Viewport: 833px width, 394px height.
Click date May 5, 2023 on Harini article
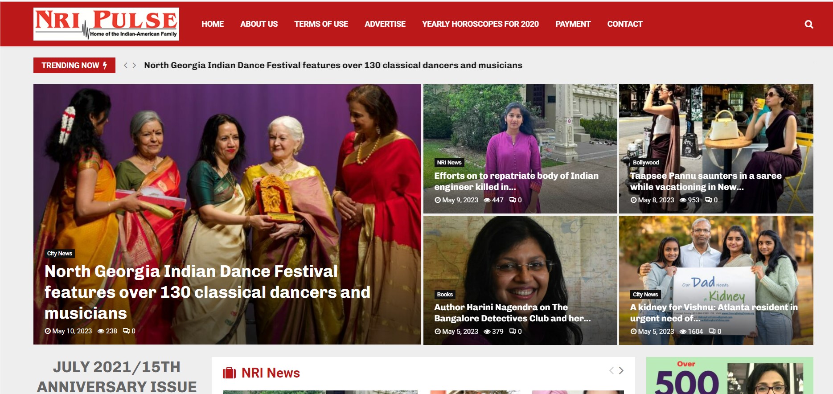click(x=460, y=332)
